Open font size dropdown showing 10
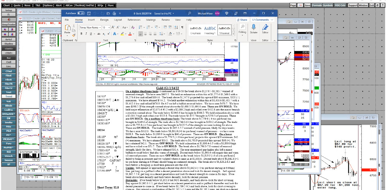This screenshot has height=190, width=388. [x=109, y=27]
